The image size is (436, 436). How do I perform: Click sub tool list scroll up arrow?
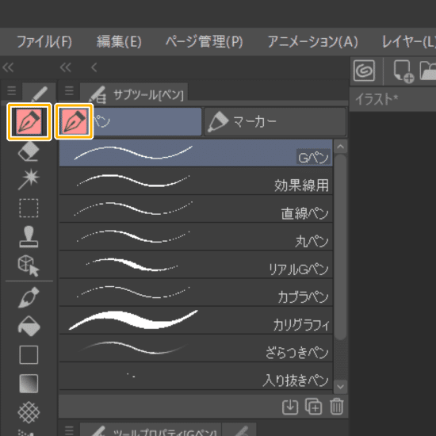click(341, 147)
